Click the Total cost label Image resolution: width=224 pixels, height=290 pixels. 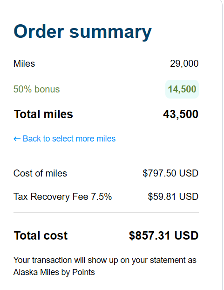coord(41,235)
